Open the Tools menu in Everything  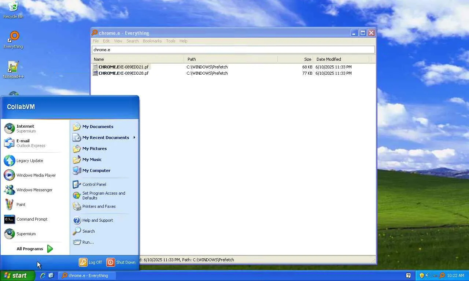(171, 41)
